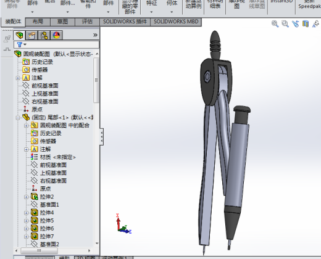Viewport: 321px width, 259px height.
Task: Select the 圆规装配图 root assembly node
Action: point(54,54)
